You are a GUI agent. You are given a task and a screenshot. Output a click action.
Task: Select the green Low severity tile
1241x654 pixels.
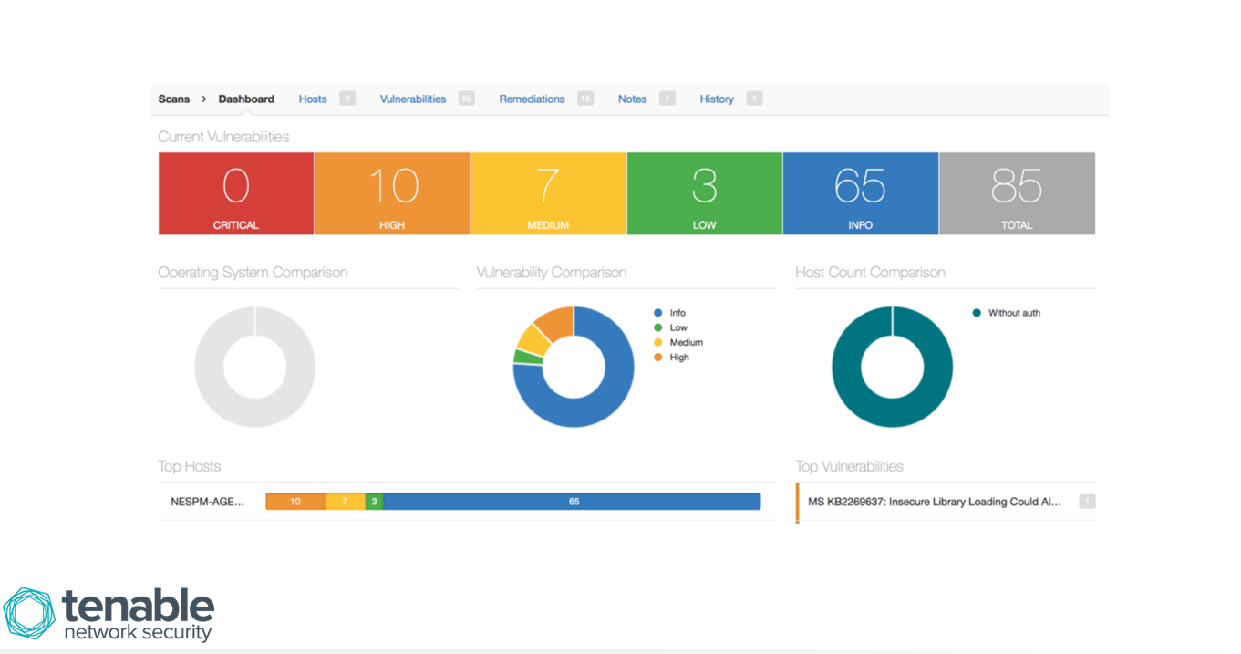coord(704,192)
